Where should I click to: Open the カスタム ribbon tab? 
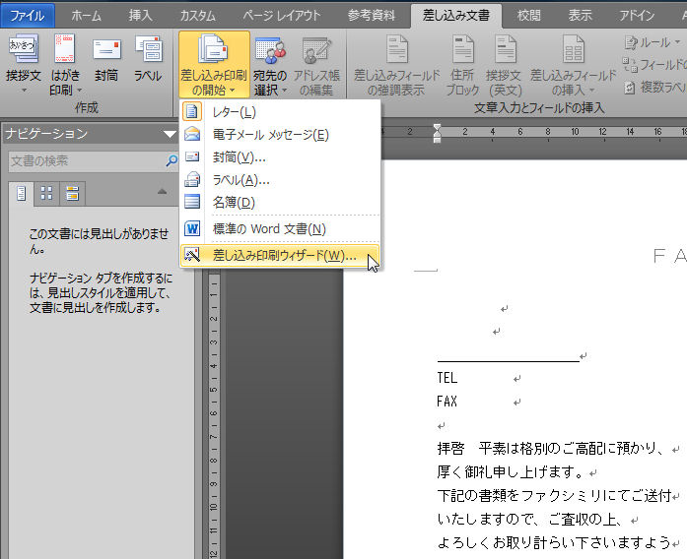[x=197, y=16]
